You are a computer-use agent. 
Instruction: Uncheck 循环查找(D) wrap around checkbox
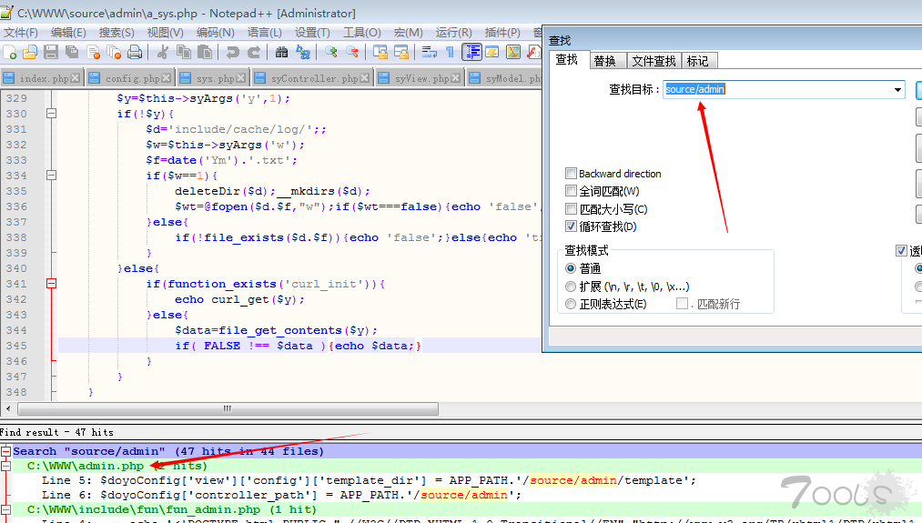point(571,226)
